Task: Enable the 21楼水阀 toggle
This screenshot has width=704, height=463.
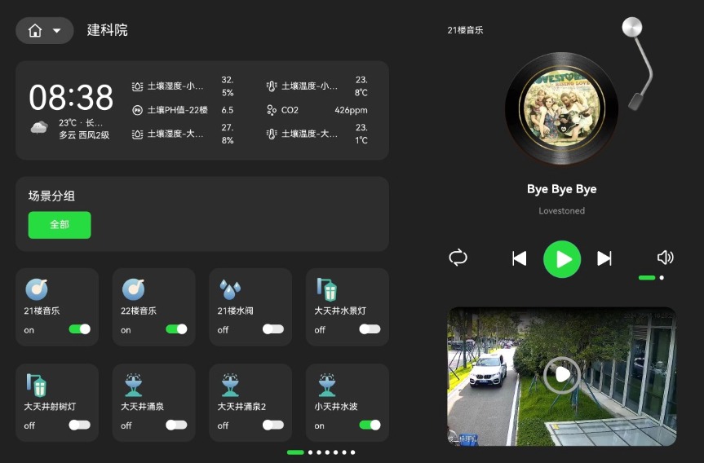Action: 273,329
